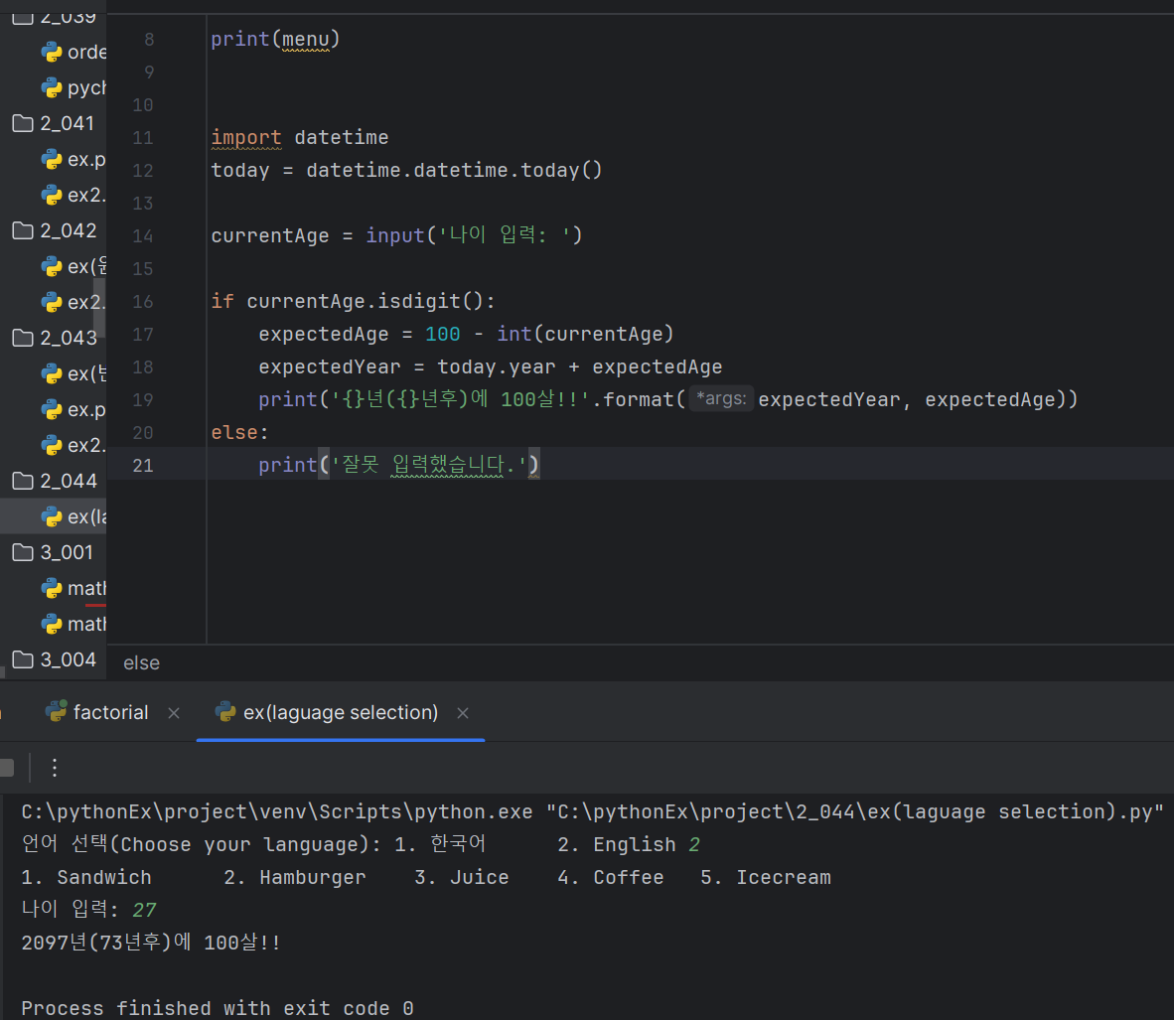Open ex.p file under 2_043
The image size is (1174, 1020).
click(x=73, y=409)
